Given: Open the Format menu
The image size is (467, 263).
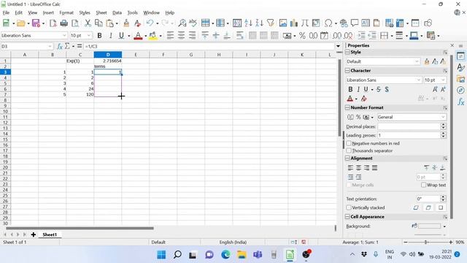Looking at the screenshot, I should pyautogui.click(x=66, y=12).
